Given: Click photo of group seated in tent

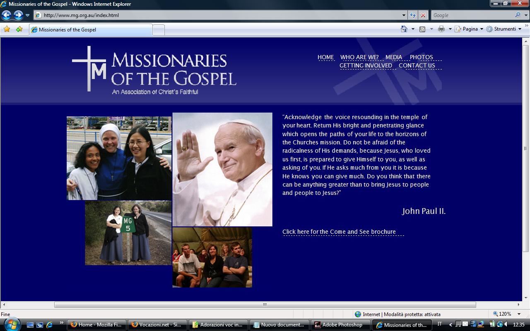Looking at the screenshot, I should 212,257.
